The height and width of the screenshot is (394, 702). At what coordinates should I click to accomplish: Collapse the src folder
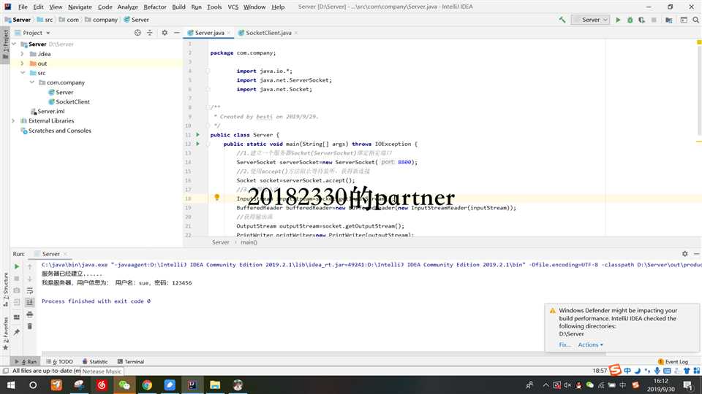pyautogui.click(x=23, y=73)
